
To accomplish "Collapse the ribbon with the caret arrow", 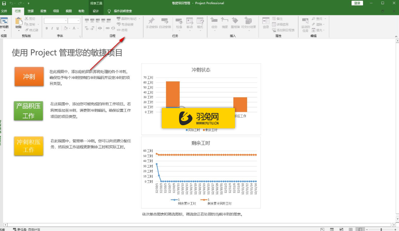I will 396,36.
